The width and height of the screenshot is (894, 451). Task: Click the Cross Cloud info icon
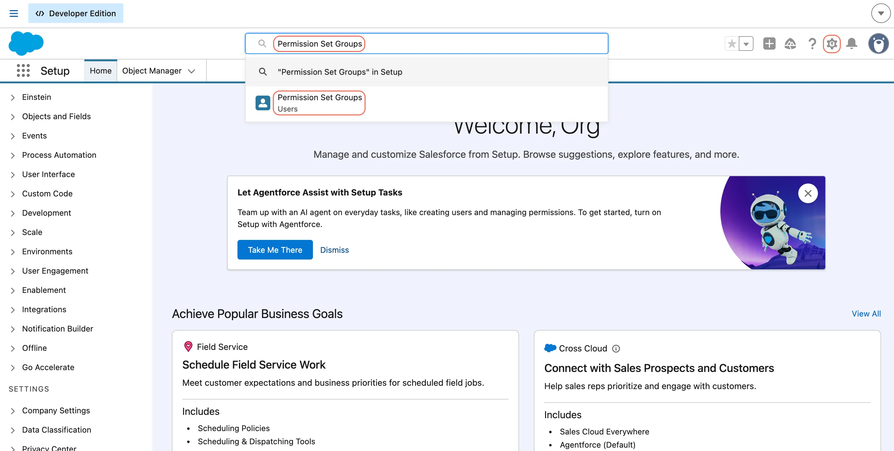click(616, 348)
